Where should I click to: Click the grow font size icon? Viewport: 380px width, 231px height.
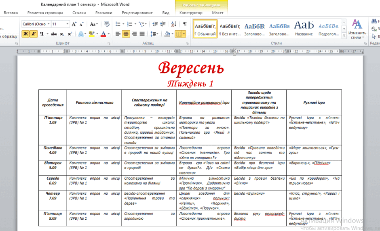(x=74, y=24)
